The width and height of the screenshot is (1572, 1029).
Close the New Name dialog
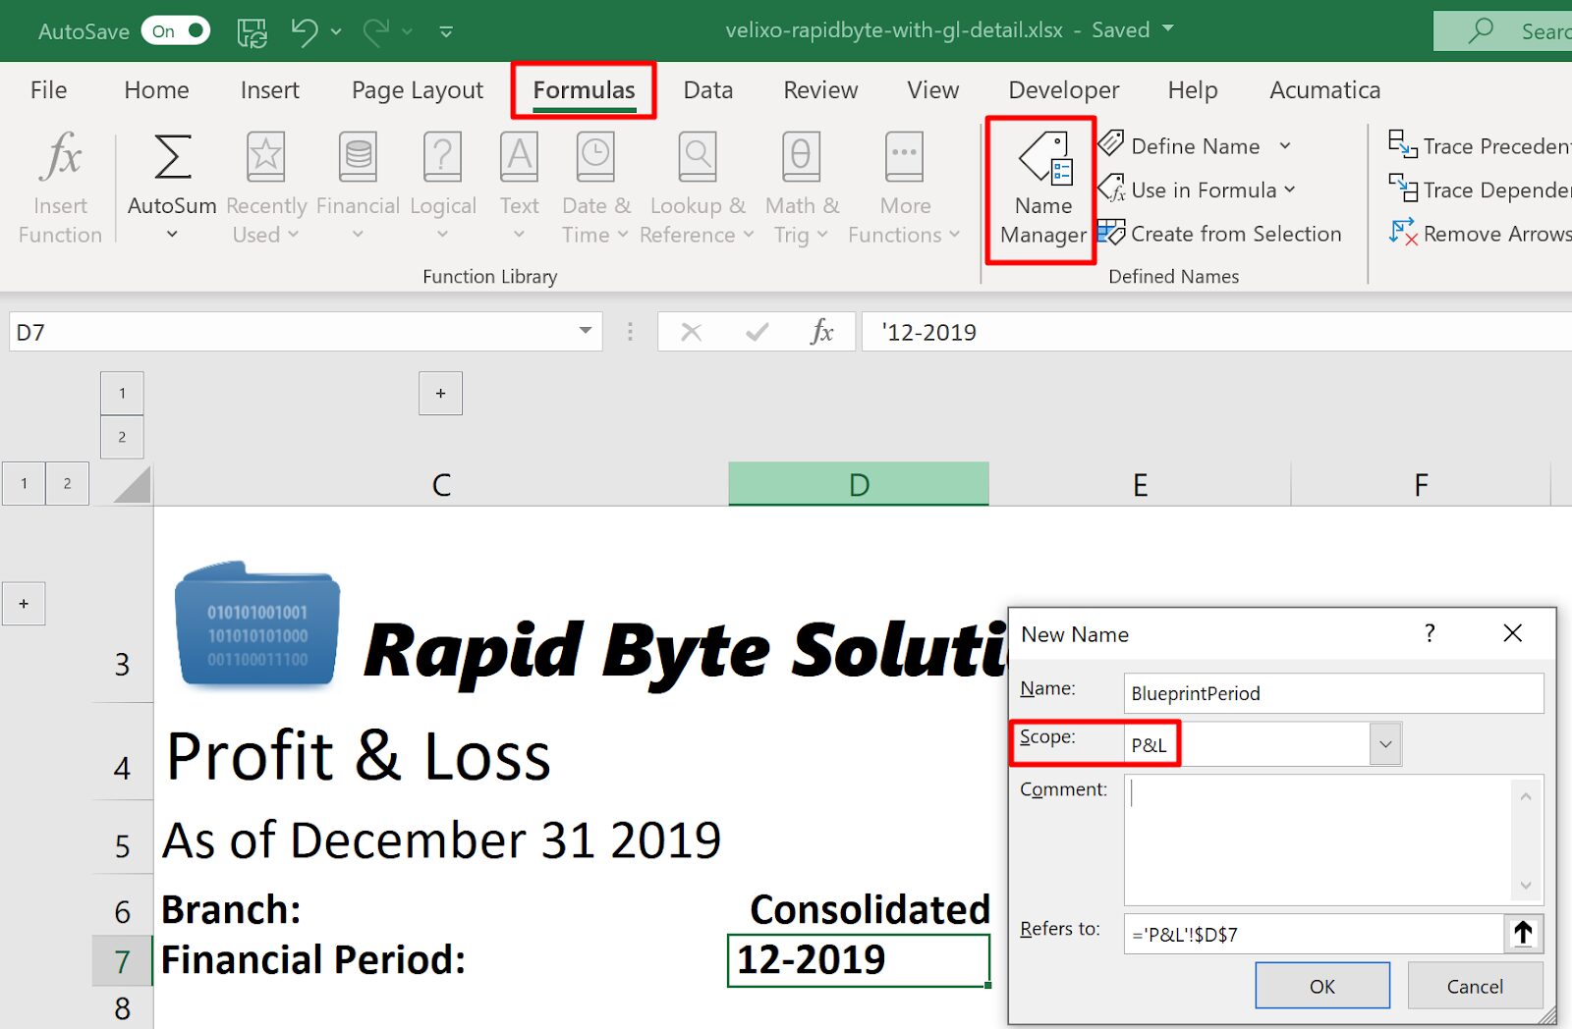coord(1513,633)
